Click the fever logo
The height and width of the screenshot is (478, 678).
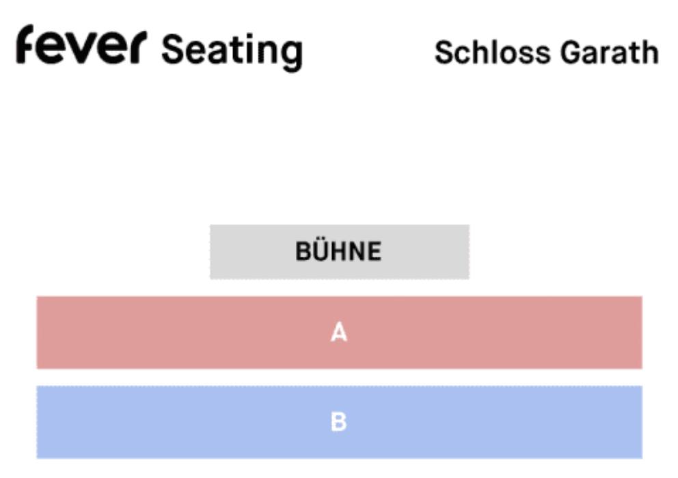pyautogui.click(x=81, y=46)
